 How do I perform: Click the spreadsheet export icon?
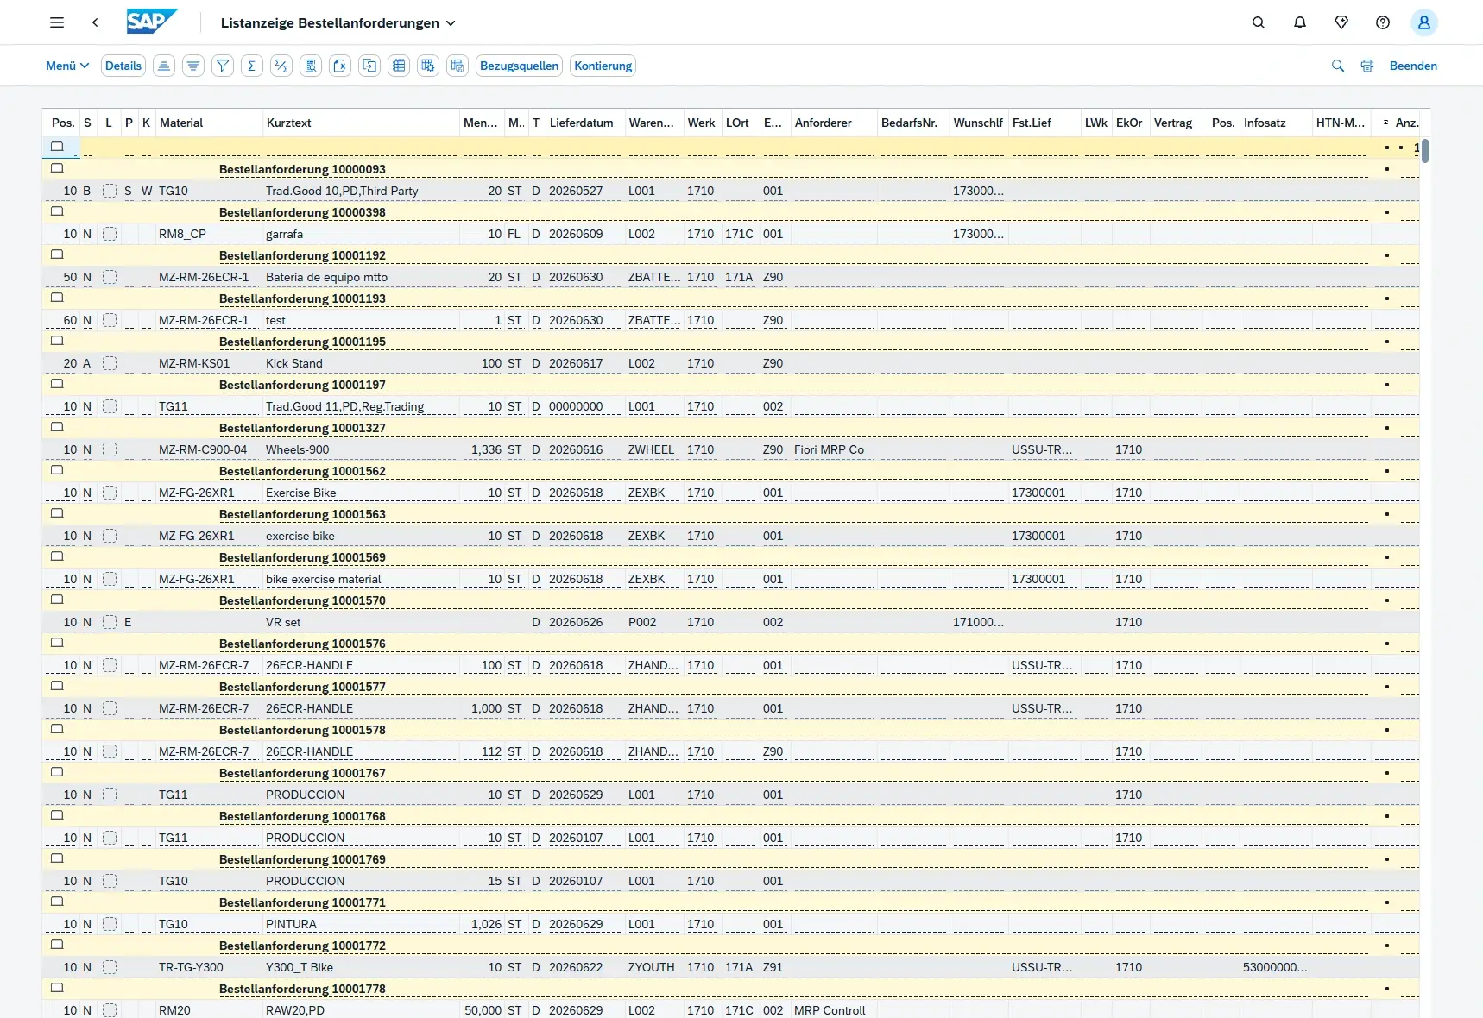(340, 66)
